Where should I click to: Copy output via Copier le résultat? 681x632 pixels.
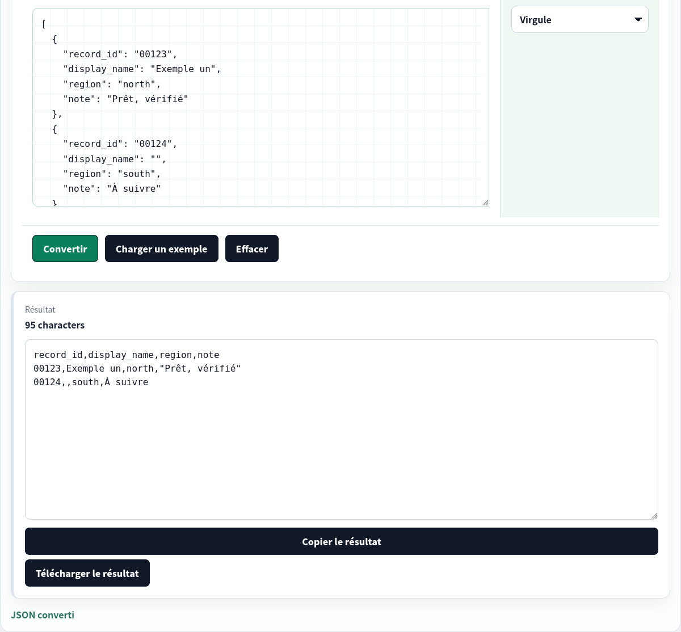coord(342,541)
